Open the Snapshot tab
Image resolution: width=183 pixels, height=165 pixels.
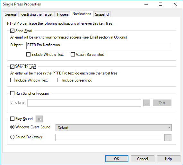[x=102, y=14]
